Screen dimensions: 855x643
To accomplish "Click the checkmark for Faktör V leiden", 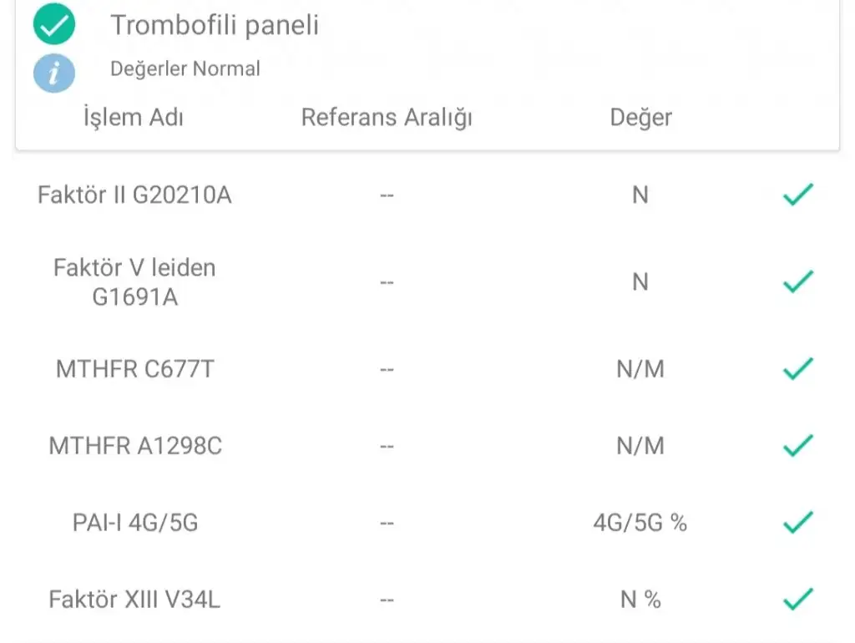I will point(797,282).
